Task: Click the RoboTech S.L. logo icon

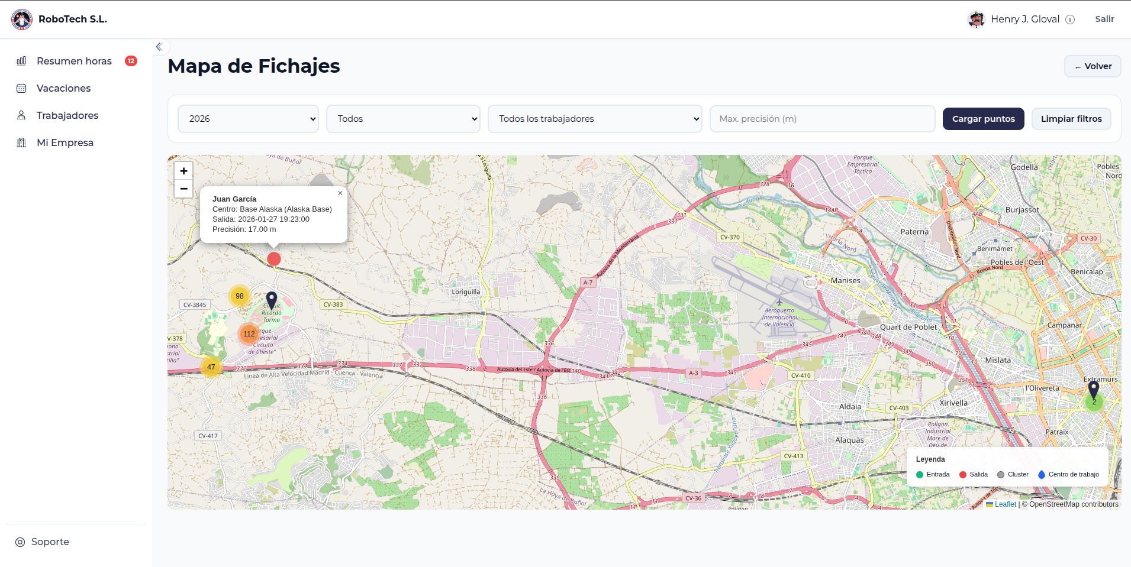Action: pos(22,20)
